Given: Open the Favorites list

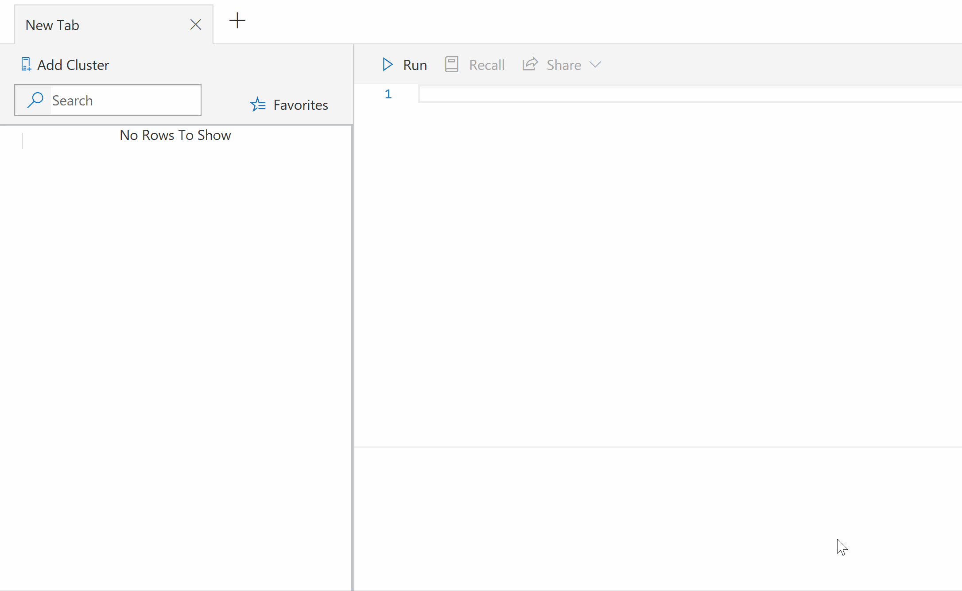Looking at the screenshot, I should [x=300, y=105].
